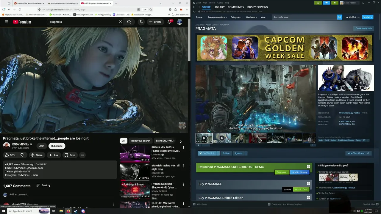The image size is (381, 214).
Task: Open options menu for PHONK MIX 2025 video
Action: (183, 148)
